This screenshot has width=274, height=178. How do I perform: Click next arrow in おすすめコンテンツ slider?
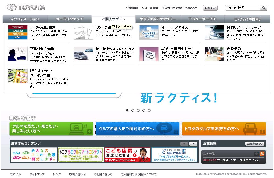(193, 144)
